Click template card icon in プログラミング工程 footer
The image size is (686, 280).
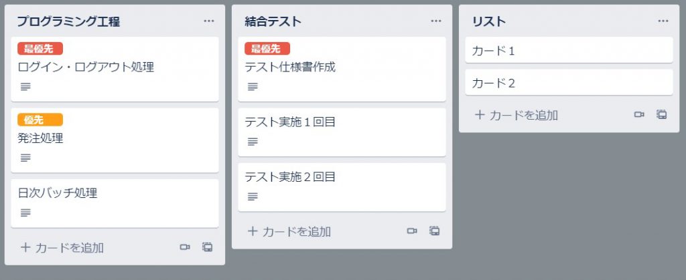pos(208,247)
